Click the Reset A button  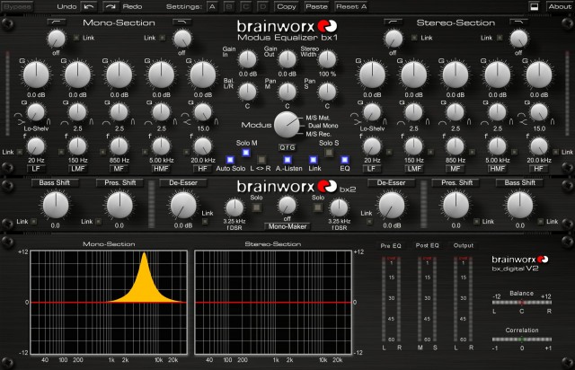click(351, 6)
